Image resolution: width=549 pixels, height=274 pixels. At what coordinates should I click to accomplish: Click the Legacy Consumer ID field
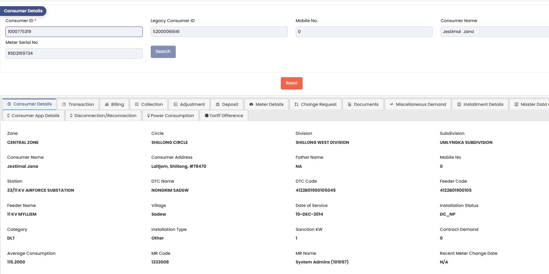(219, 32)
